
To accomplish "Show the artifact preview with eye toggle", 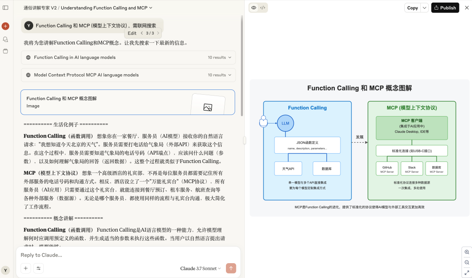I will (x=254, y=7).
